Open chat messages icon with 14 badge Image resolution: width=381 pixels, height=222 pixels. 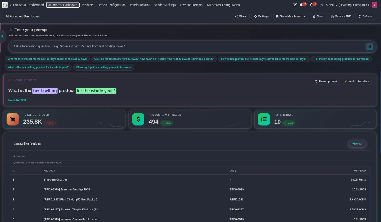[302, 5]
